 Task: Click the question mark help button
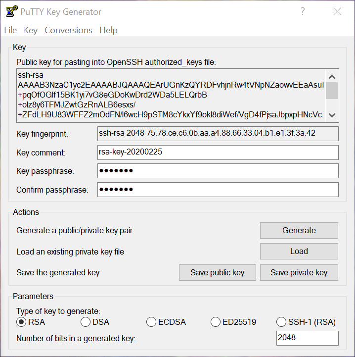coord(303,11)
